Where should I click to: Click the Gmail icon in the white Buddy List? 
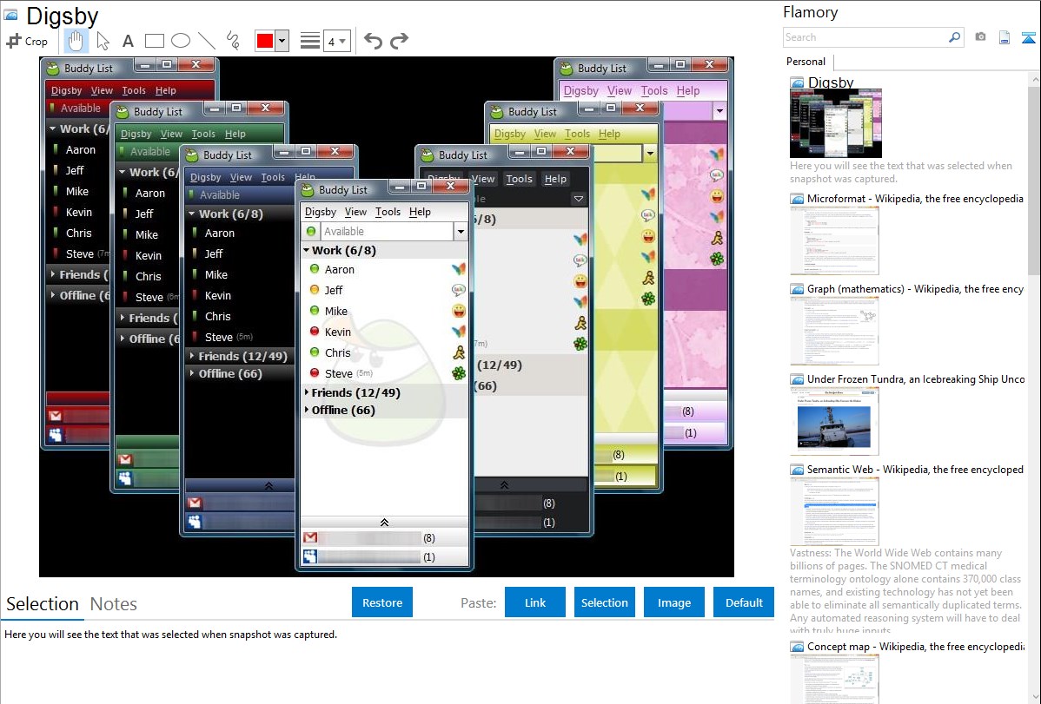coord(310,538)
